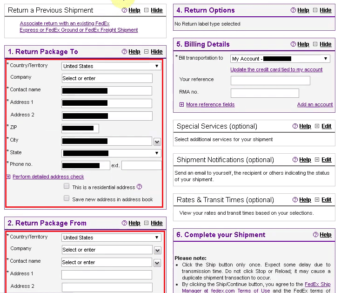The height and width of the screenshot is (293, 341).
Task: Open the City dropdown arrow in Return Package To
Action: point(157,142)
